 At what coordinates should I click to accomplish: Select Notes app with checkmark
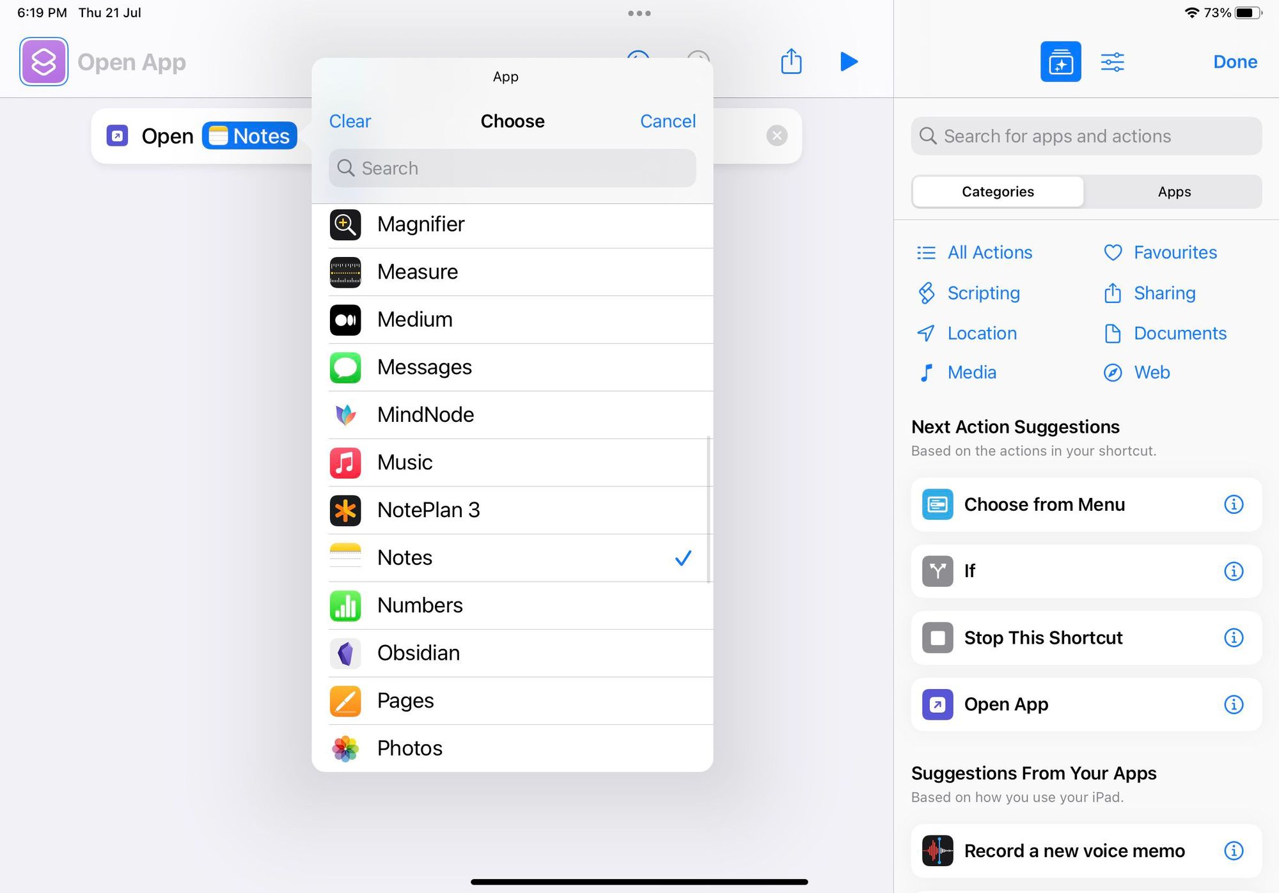tap(513, 558)
